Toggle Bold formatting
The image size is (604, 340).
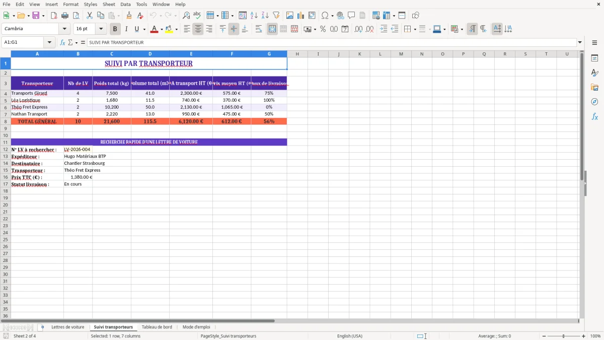pyautogui.click(x=115, y=29)
